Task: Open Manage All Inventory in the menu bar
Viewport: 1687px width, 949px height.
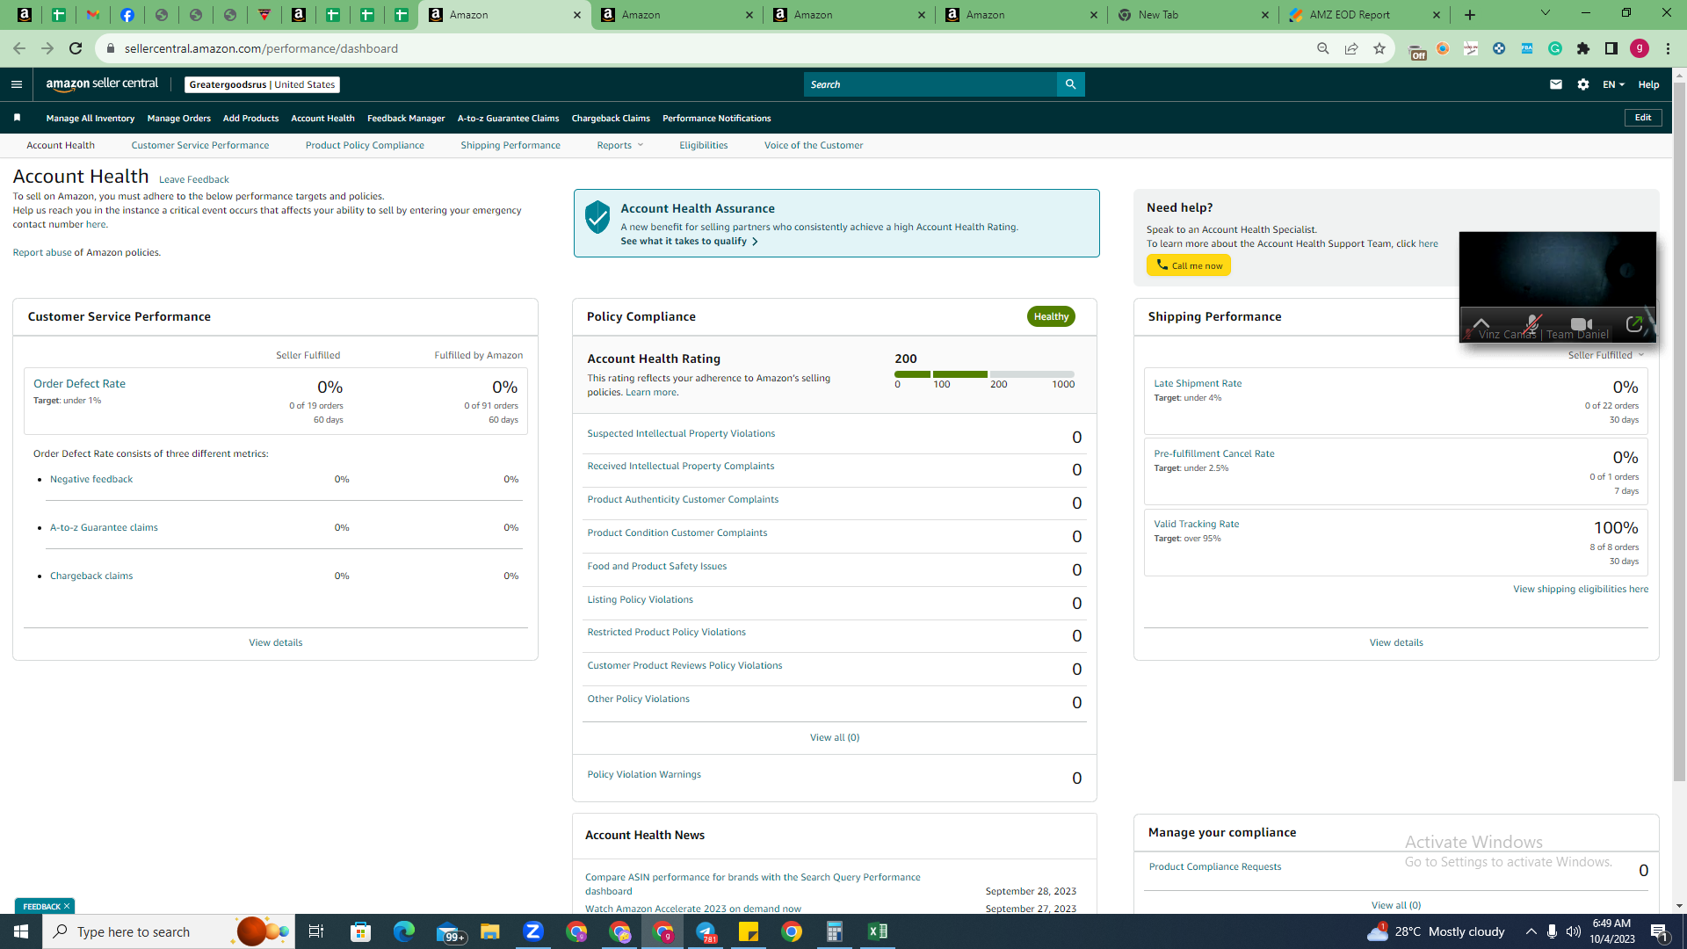Action: (x=91, y=119)
